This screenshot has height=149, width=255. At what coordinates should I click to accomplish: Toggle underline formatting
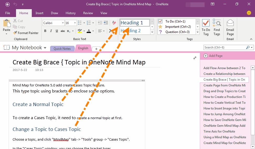coord(57,31)
